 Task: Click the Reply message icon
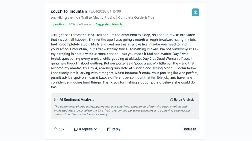tap(109, 129)
